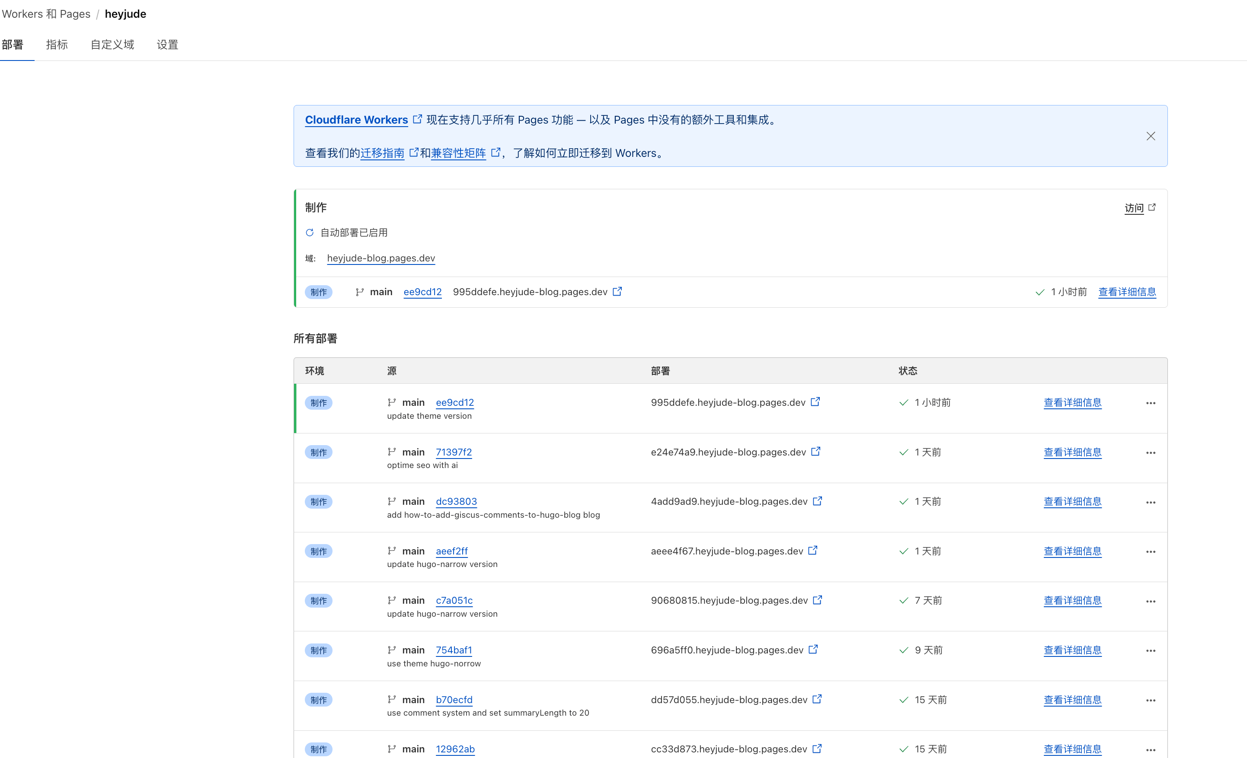Switch to the 指标 tab

coord(57,45)
